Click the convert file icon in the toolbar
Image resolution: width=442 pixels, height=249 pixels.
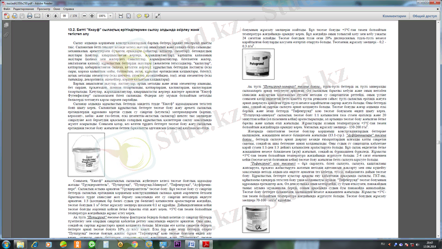[x=14, y=16]
